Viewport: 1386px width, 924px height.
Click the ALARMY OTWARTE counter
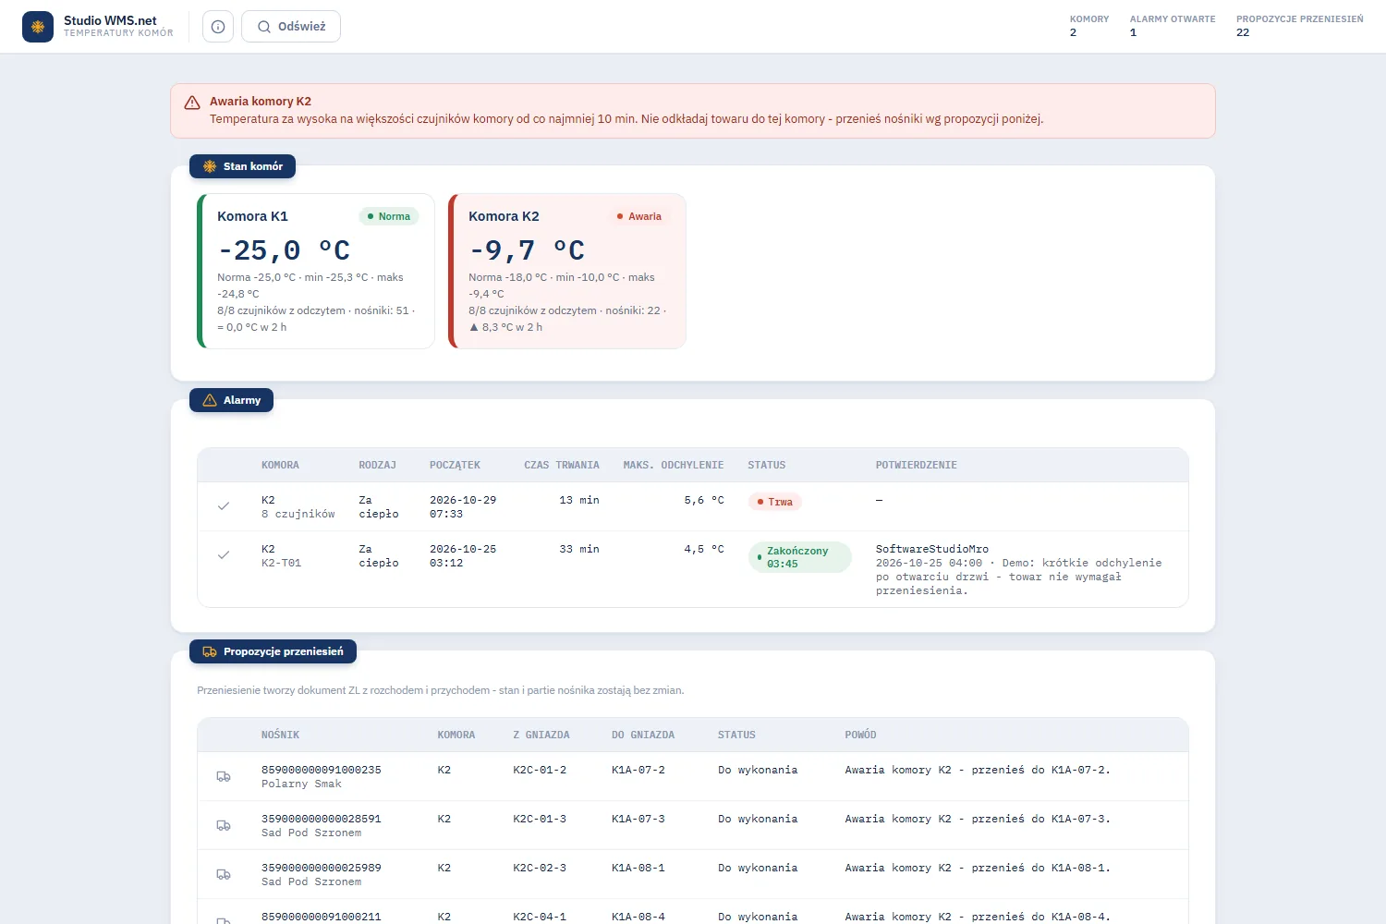(x=1173, y=26)
